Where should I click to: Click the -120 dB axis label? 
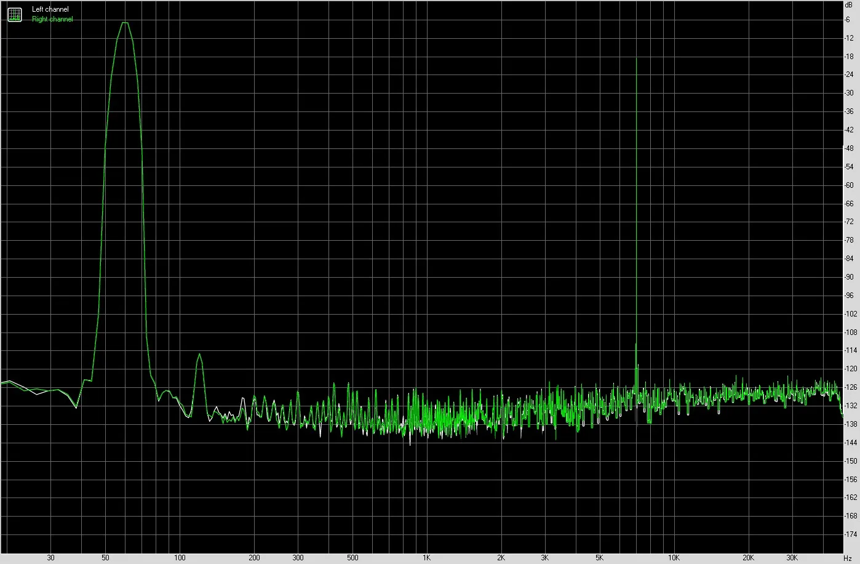click(851, 369)
